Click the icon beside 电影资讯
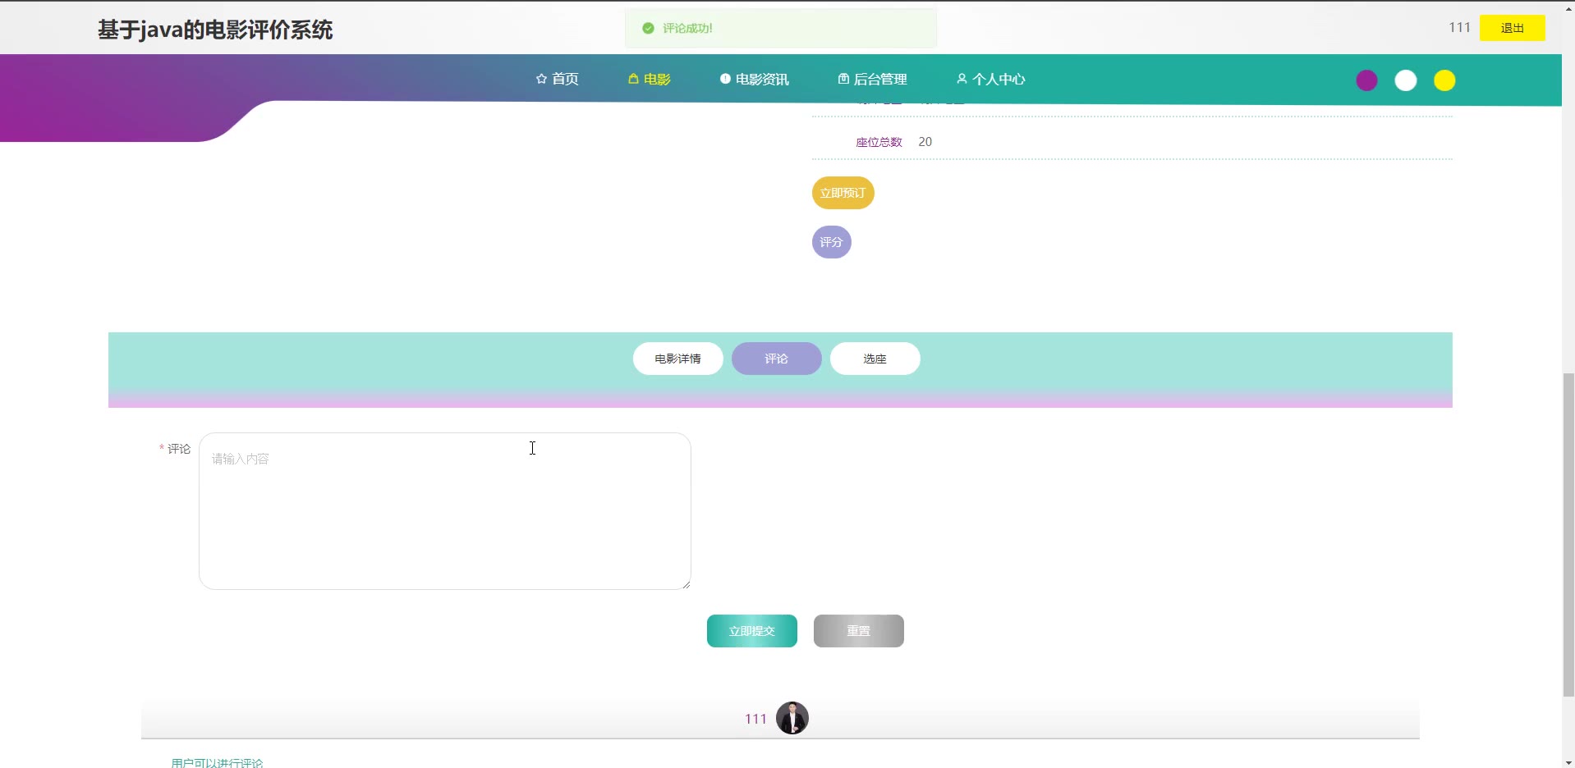 click(725, 79)
